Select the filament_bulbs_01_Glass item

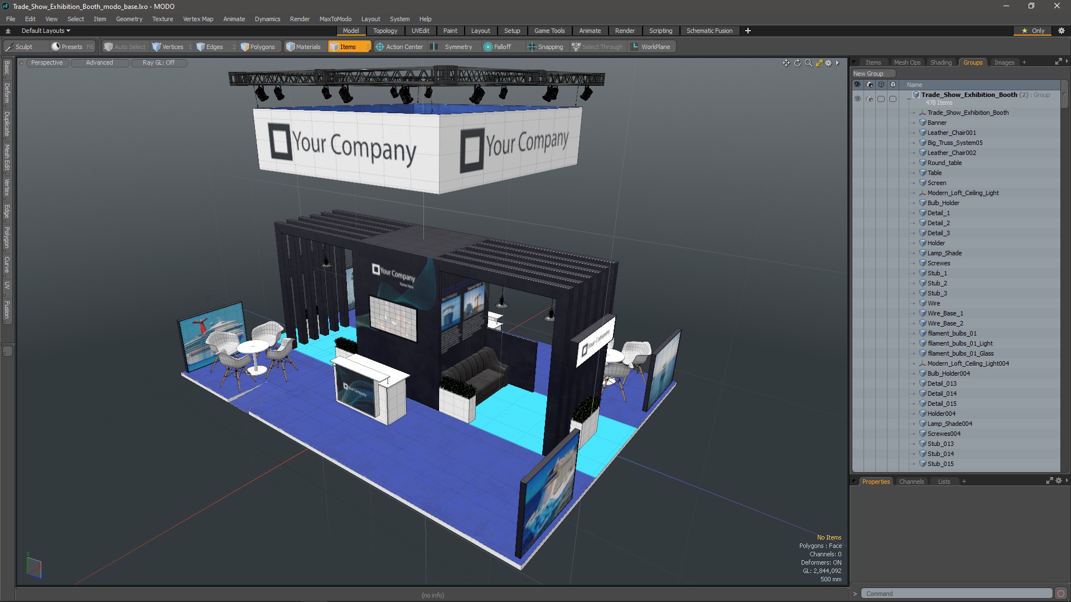click(961, 353)
